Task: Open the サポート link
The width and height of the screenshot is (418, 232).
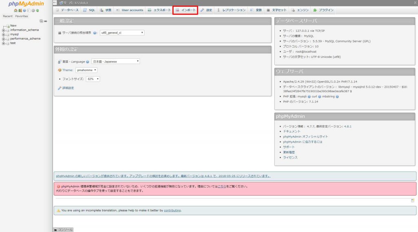Action: [289, 147]
